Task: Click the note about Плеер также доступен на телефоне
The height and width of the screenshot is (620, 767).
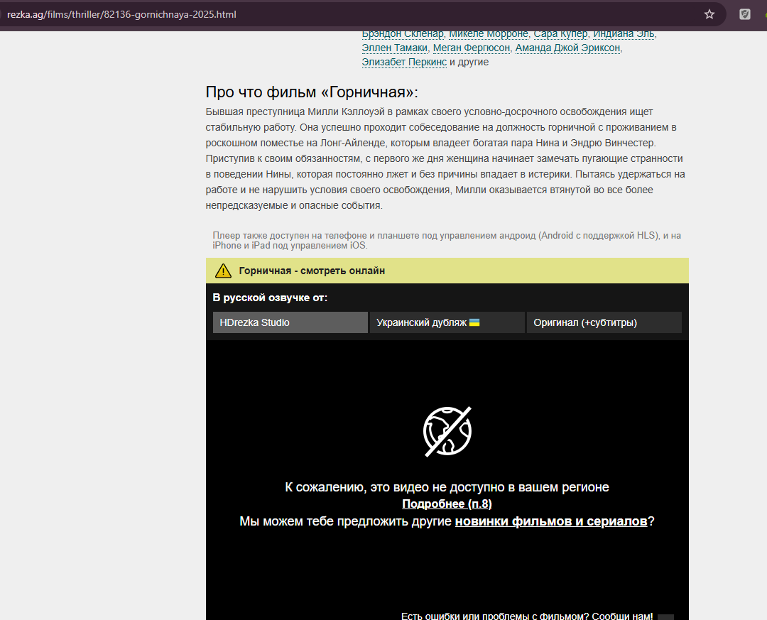Action: (447, 240)
